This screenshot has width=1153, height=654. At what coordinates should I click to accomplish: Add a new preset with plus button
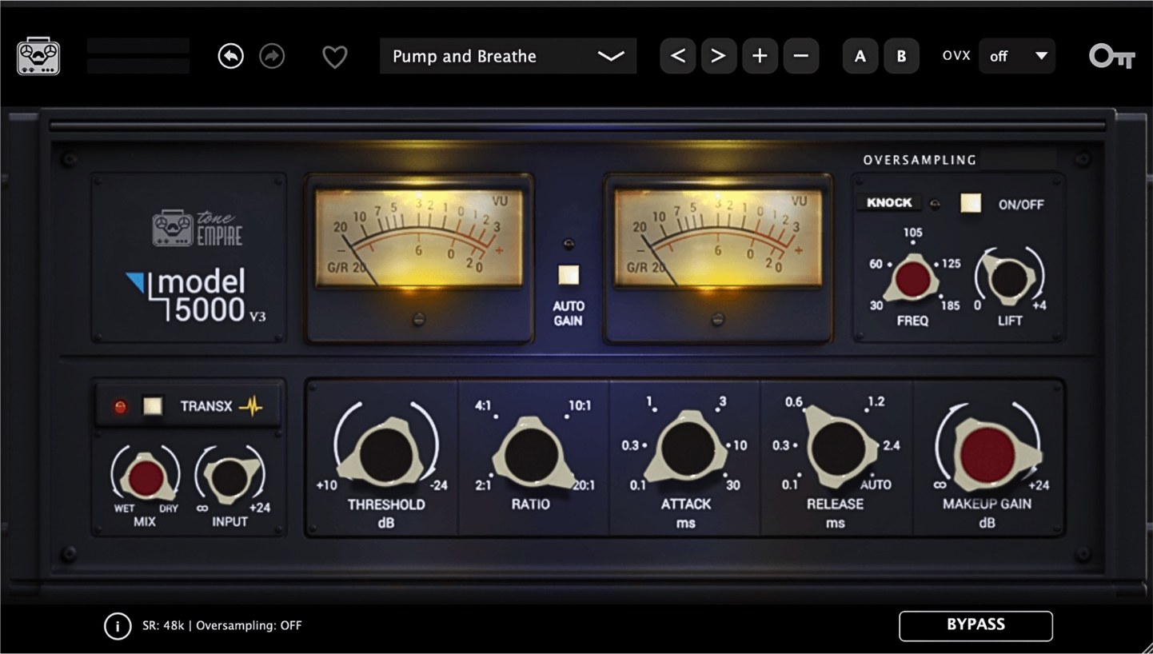[760, 56]
